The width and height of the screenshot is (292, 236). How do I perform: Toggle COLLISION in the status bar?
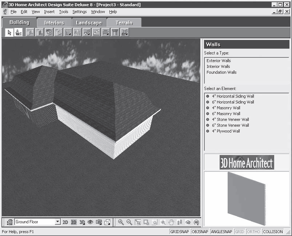point(273,232)
